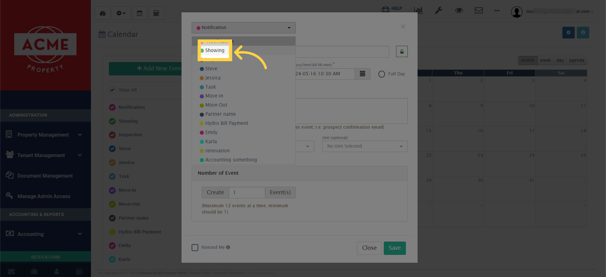Select Karla from the dropdown list
Image resolution: width=606 pixels, height=277 pixels.
coord(244,142)
